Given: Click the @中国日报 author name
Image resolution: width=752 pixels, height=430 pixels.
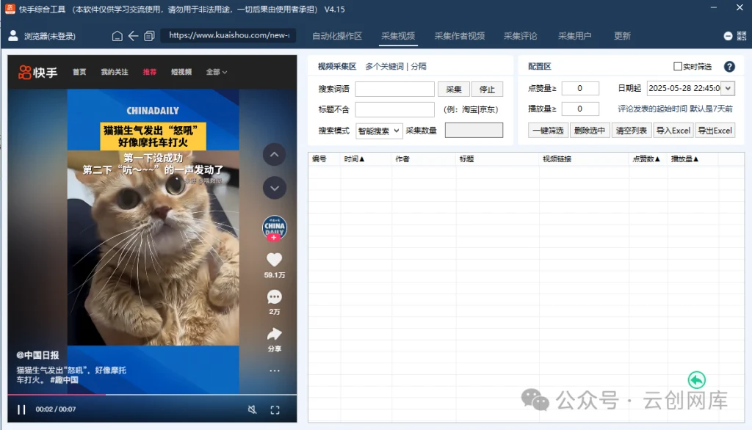Looking at the screenshot, I should pos(37,355).
